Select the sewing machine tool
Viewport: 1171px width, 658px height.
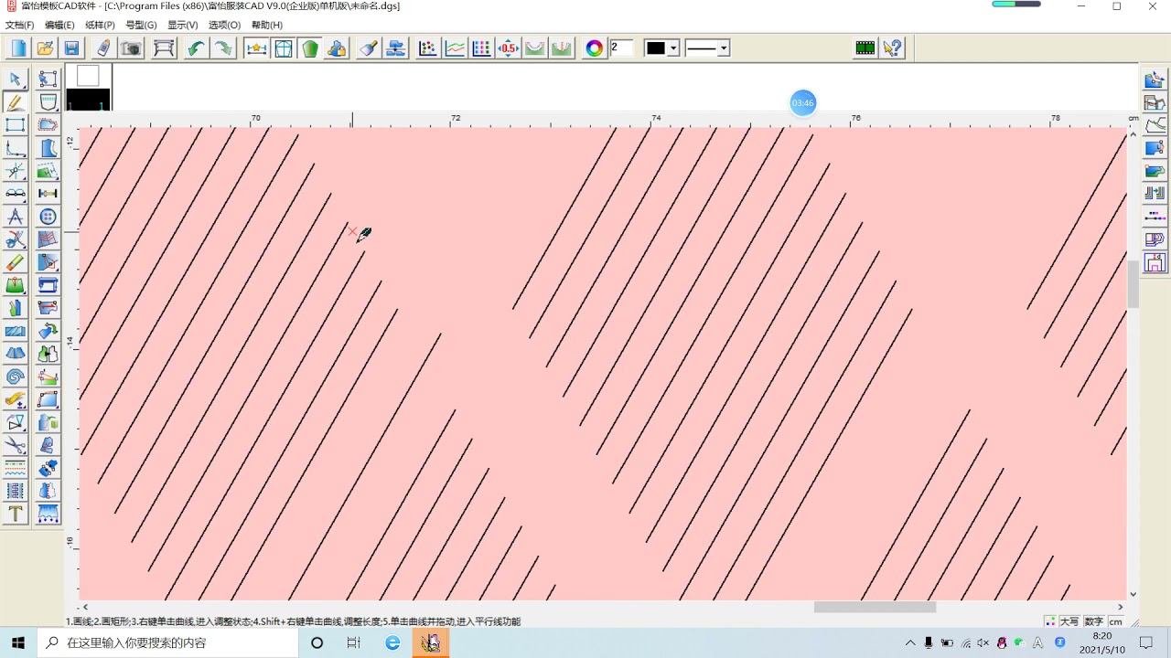pyautogui.click(x=48, y=285)
